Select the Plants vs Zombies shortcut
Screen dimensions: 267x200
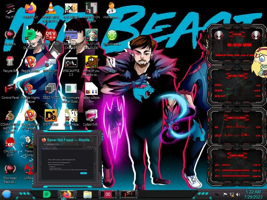coord(29,147)
